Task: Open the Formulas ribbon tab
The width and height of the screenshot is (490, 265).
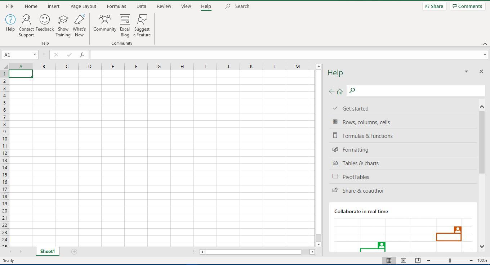Action: (x=116, y=6)
